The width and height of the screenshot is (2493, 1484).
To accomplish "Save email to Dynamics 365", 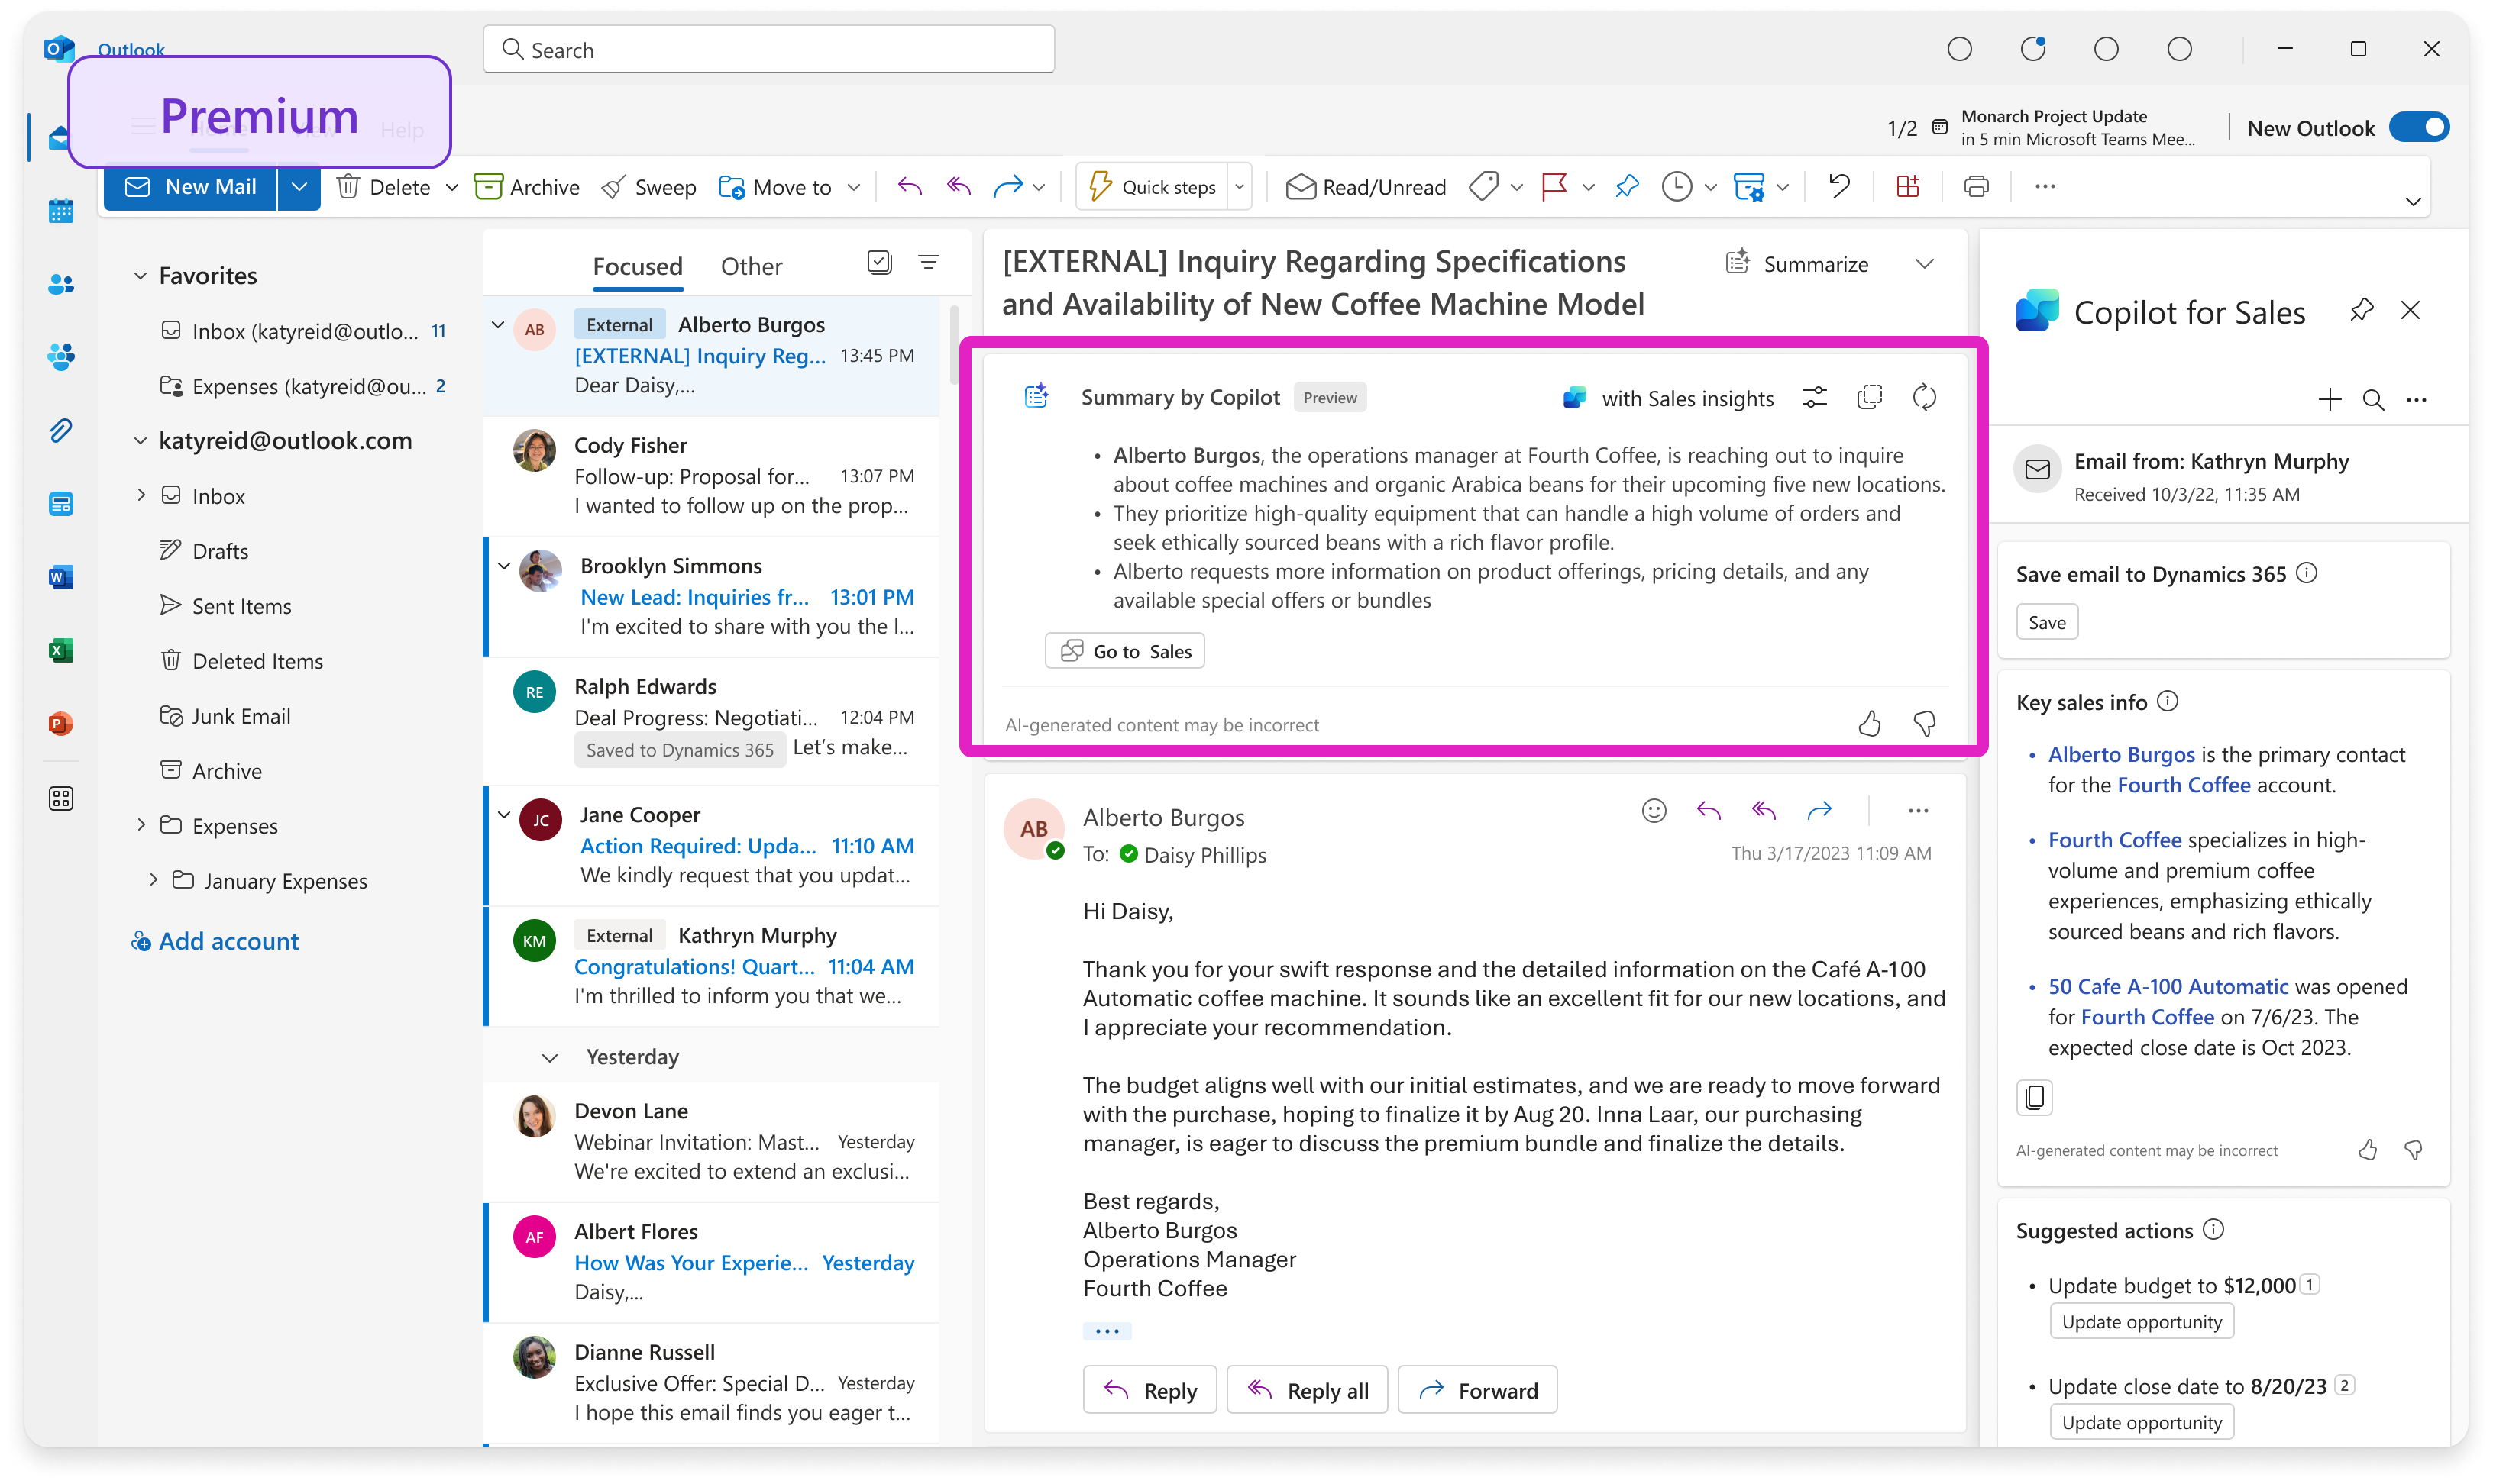I will pos(2047,621).
